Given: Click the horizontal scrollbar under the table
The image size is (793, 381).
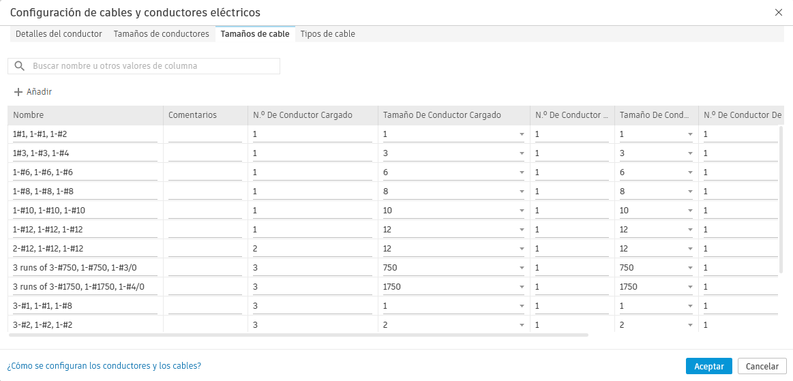Looking at the screenshot, I should point(298,335).
